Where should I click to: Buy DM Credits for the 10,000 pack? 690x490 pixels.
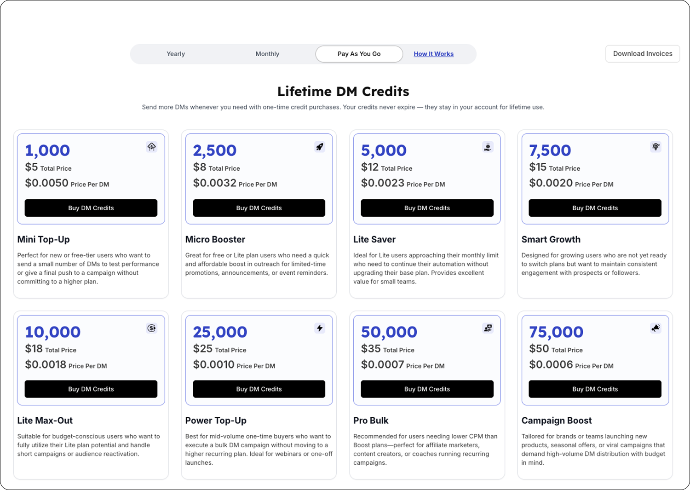(91, 389)
